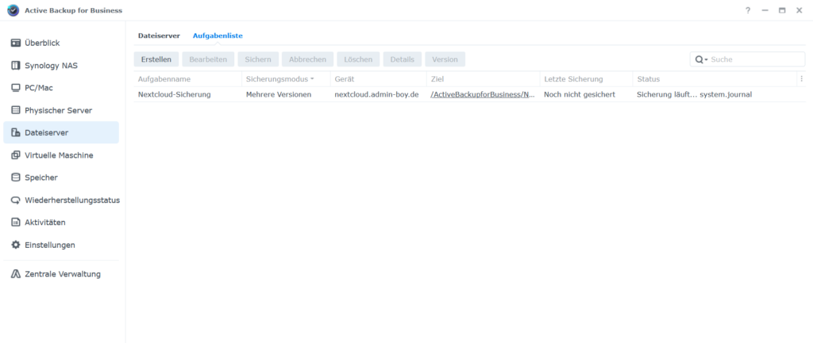The image size is (813, 343).
Task: Select the Aufgabenliste tab
Action: [x=218, y=36]
